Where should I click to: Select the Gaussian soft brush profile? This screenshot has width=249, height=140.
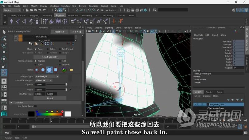click(37, 70)
